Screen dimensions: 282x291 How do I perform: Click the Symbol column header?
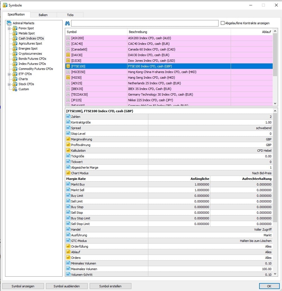[x=96, y=32]
